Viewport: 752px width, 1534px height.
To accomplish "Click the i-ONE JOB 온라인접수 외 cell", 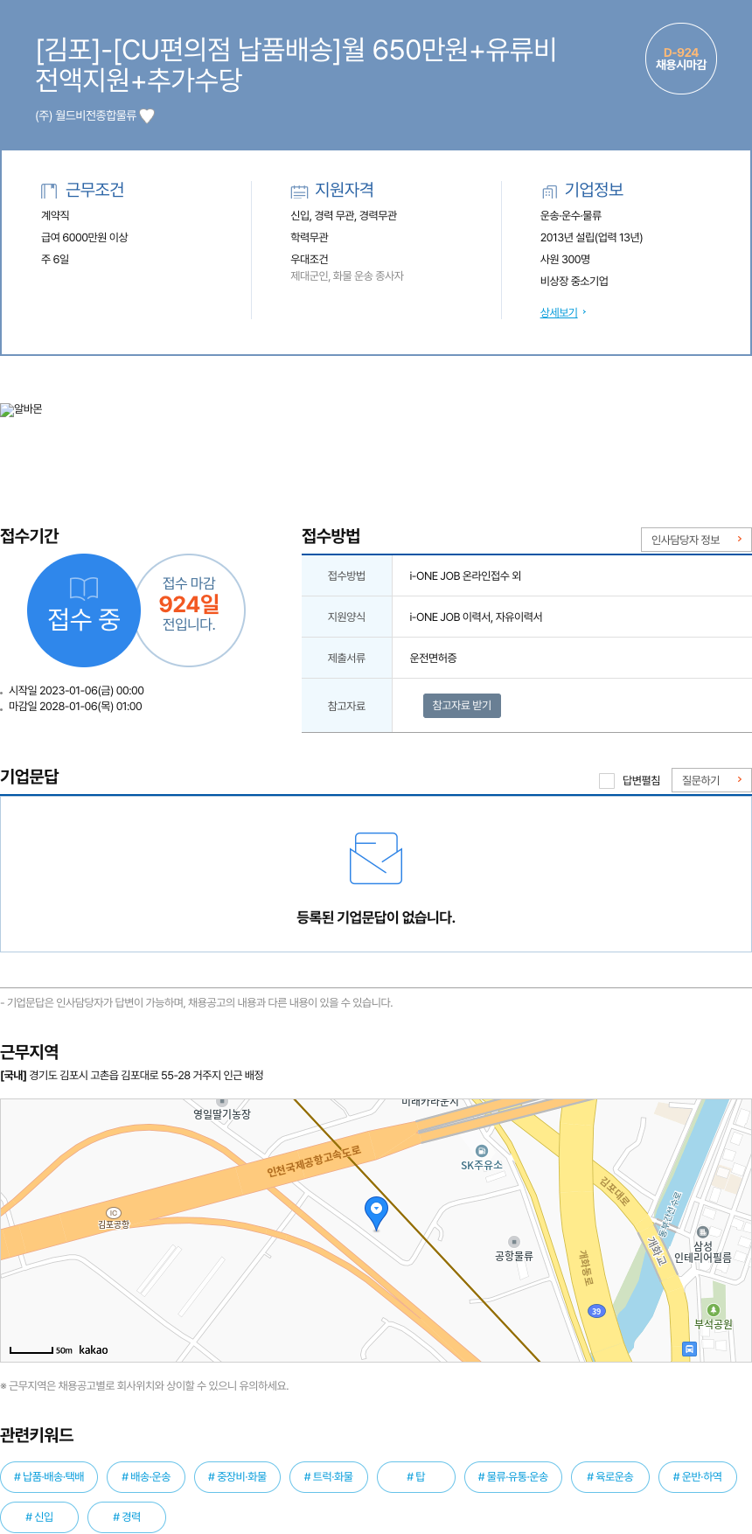I will (x=572, y=575).
